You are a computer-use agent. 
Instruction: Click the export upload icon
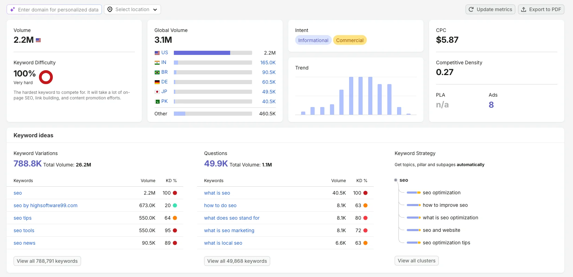524,9
